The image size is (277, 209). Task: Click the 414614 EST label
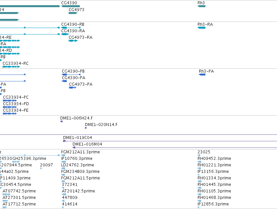tap(70, 204)
